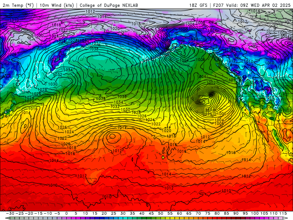Click the colorbar label '55'
The height and width of the screenshot is (220, 293).
pos(170,213)
